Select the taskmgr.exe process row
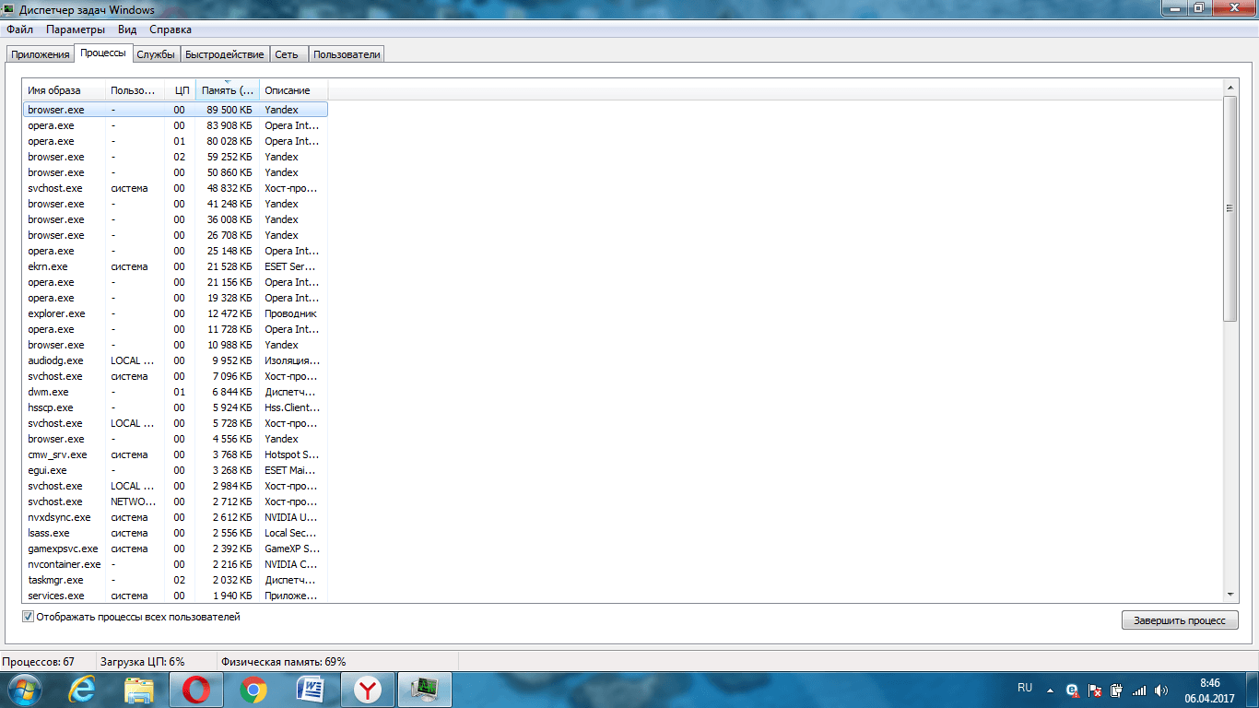This screenshot has width=1259, height=708. [x=175, y=580]
